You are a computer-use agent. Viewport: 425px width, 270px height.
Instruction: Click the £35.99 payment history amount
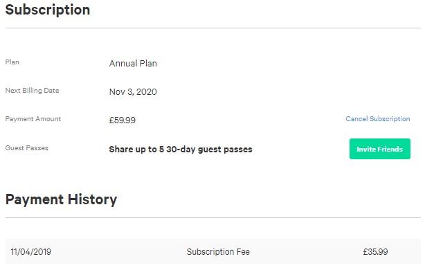(375, 251)
